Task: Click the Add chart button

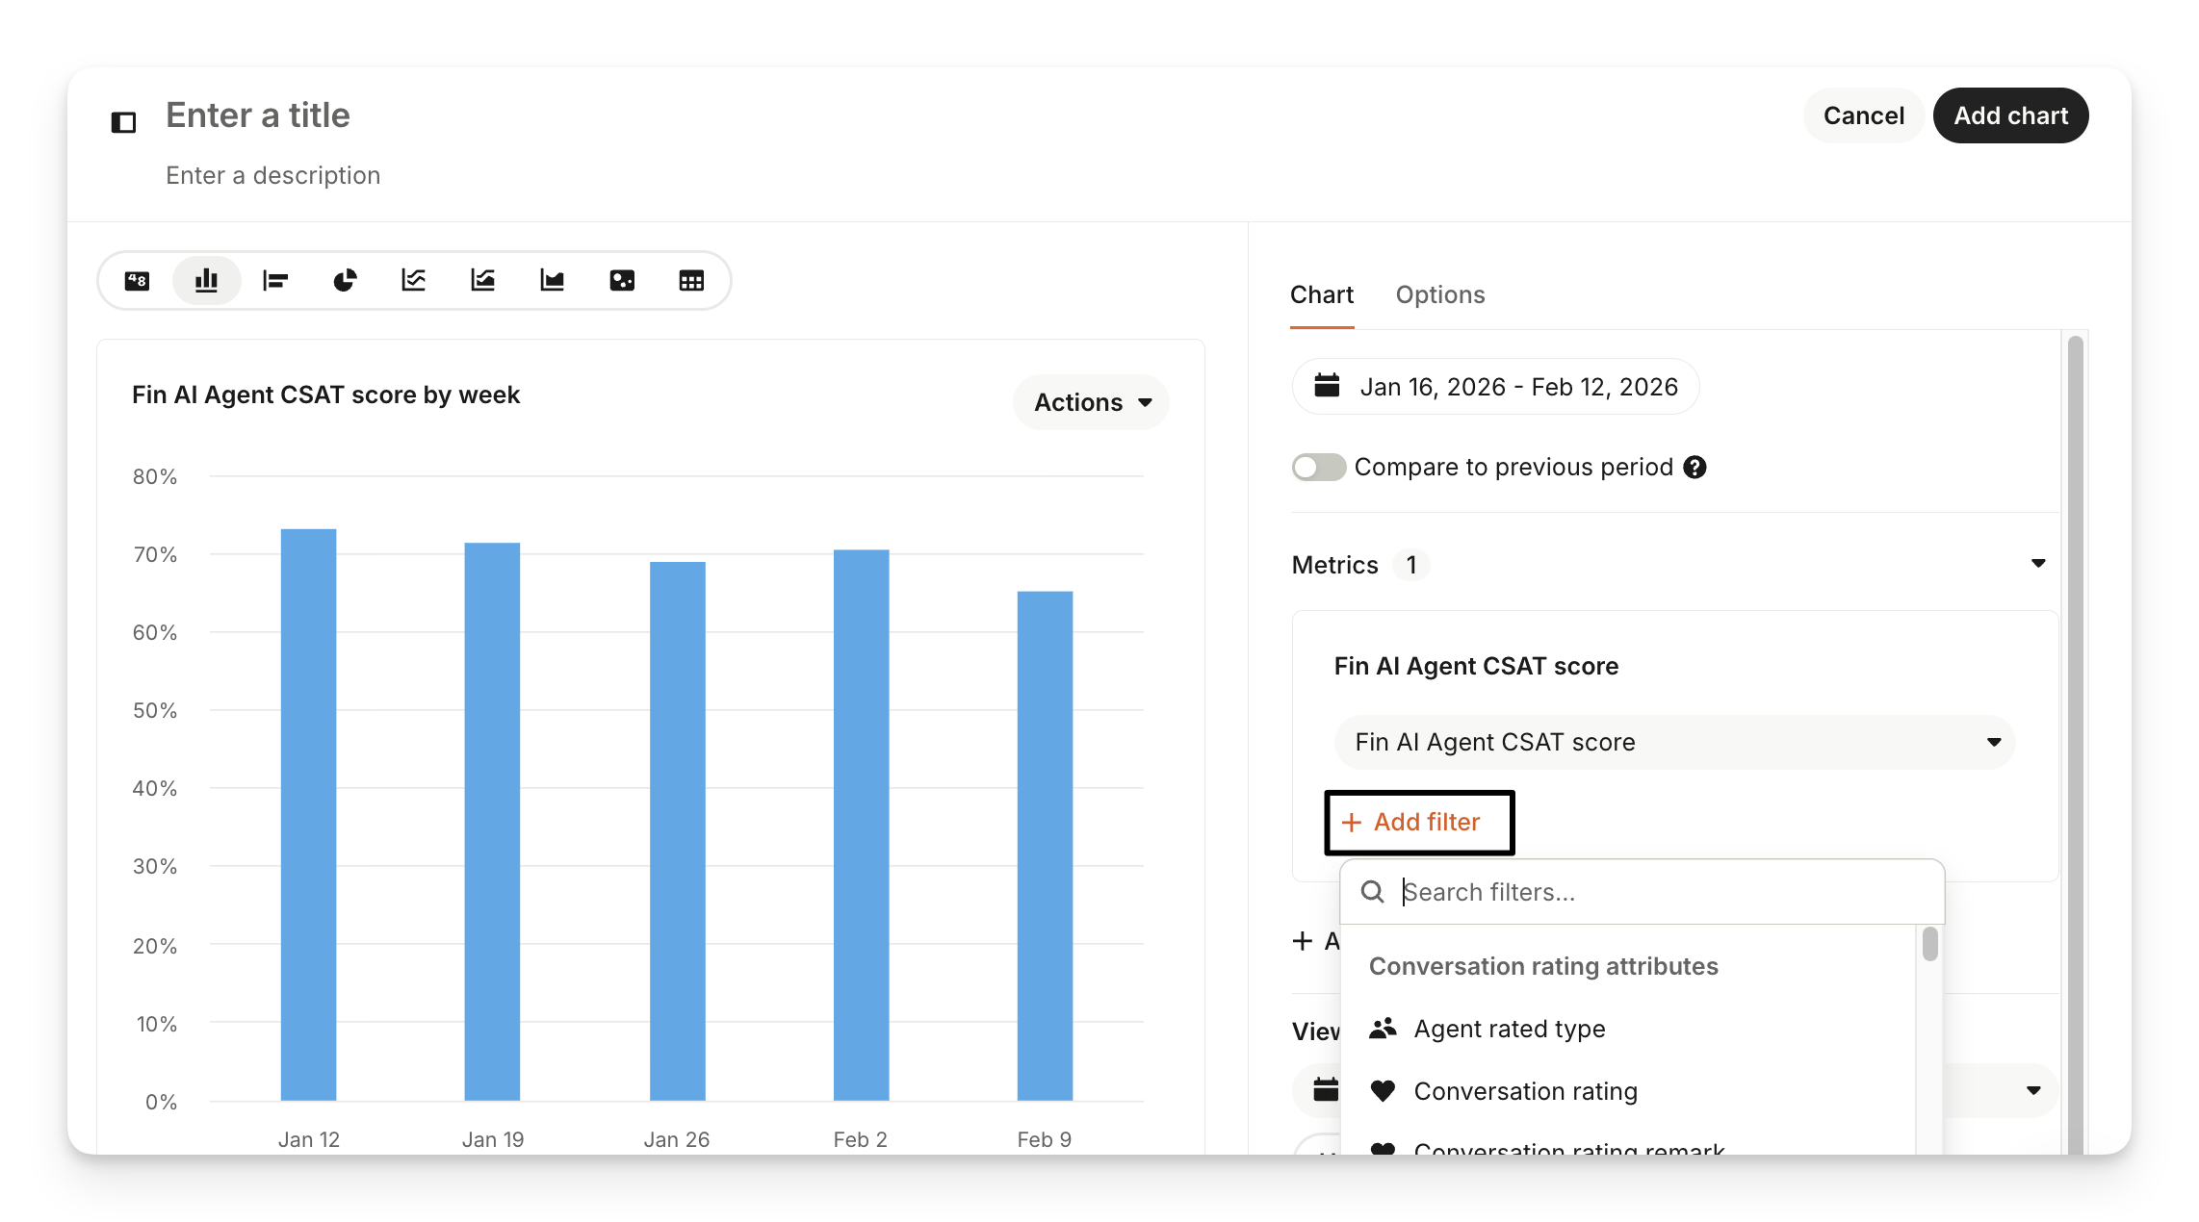Action: [2010, 115]
